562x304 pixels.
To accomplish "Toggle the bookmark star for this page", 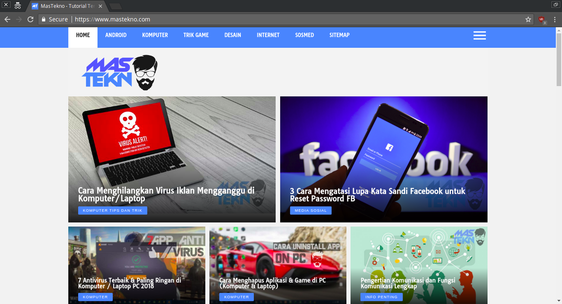I will point(528,19).
